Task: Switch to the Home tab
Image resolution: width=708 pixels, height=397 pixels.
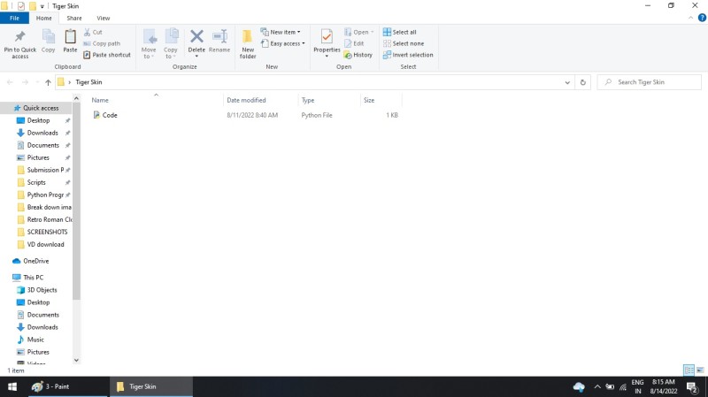Action: 43,18
